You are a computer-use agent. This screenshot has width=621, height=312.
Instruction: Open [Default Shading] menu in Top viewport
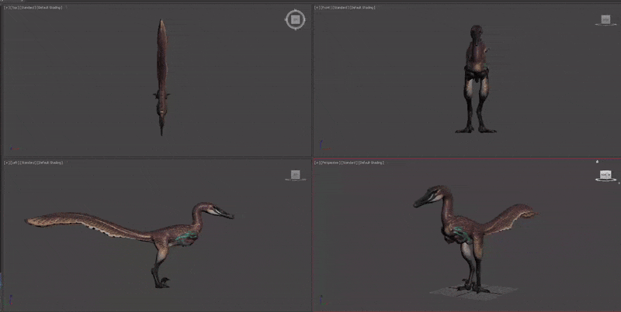(50, 8)
